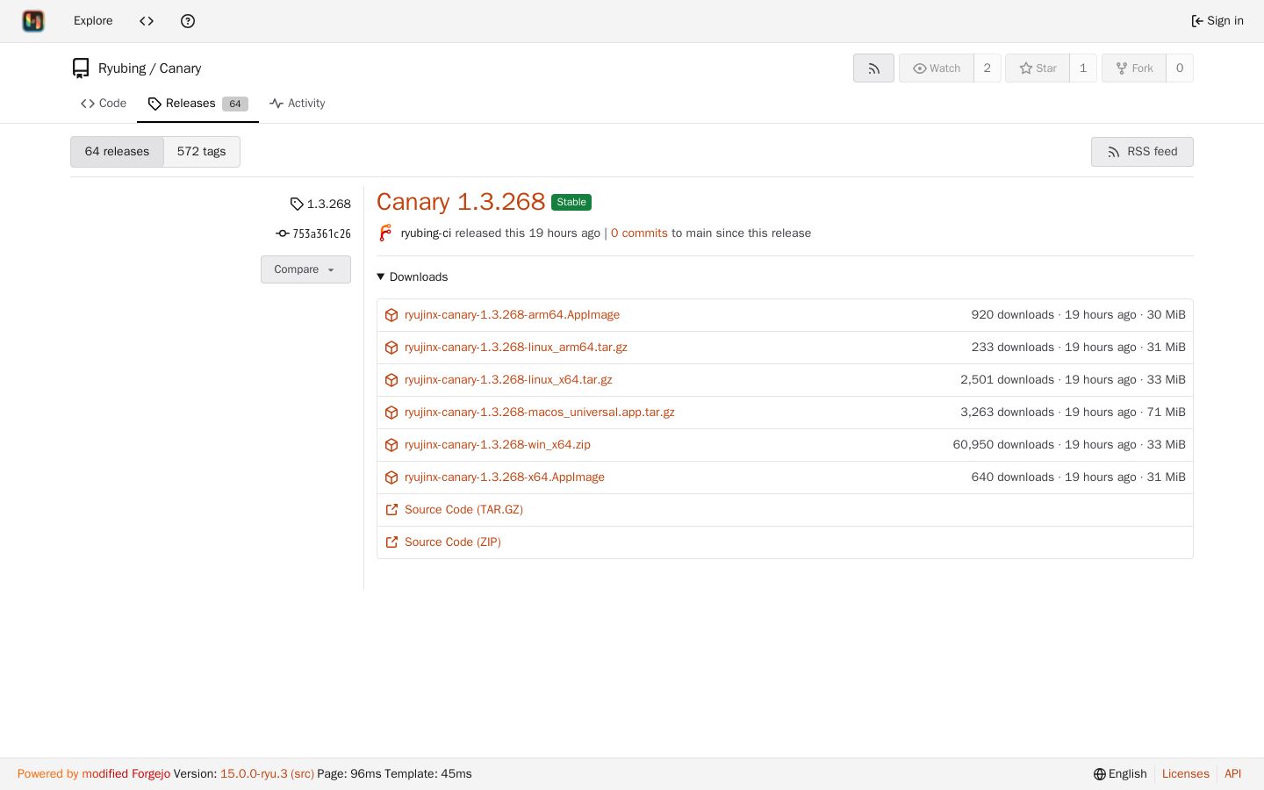Open the watchers count 2
The image size is (1264, 790).
[987, 68]
